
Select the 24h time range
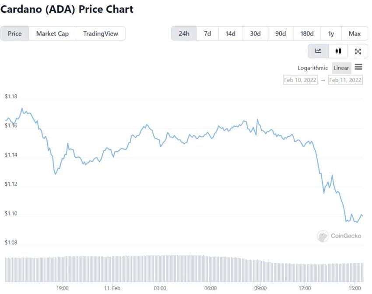184,33
